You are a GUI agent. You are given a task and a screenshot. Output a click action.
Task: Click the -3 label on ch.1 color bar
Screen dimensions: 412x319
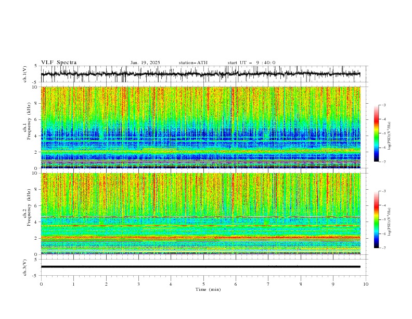tap(384, 105)
